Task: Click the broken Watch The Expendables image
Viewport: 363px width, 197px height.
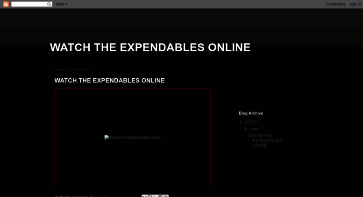Action: tap(132, 137)
